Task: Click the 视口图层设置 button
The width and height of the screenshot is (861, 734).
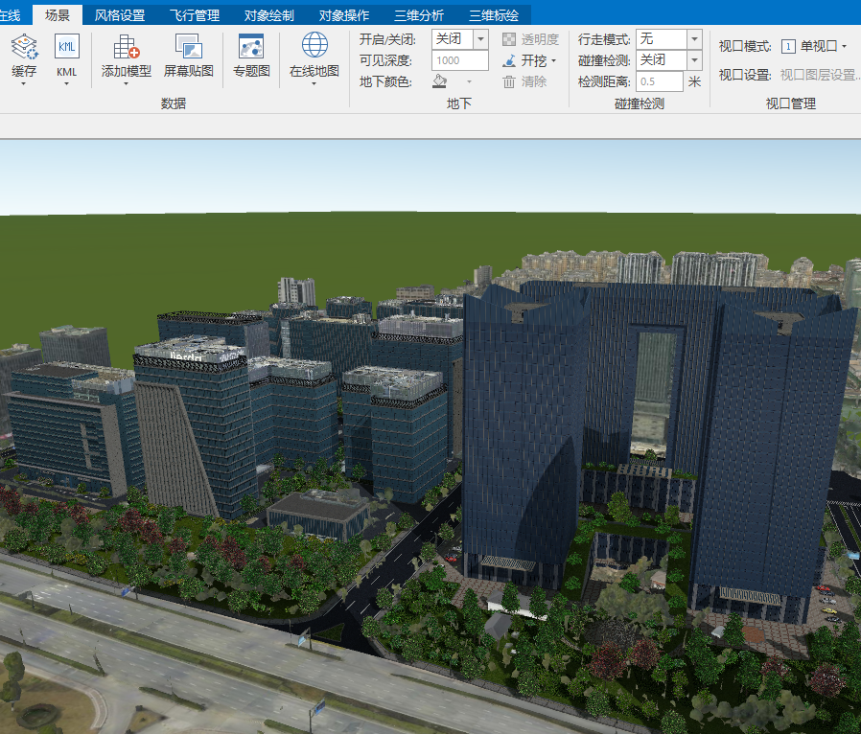Action: coord(819,75)
